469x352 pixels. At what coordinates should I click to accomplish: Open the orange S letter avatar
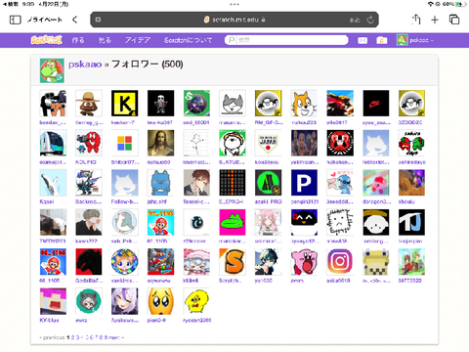233,262
